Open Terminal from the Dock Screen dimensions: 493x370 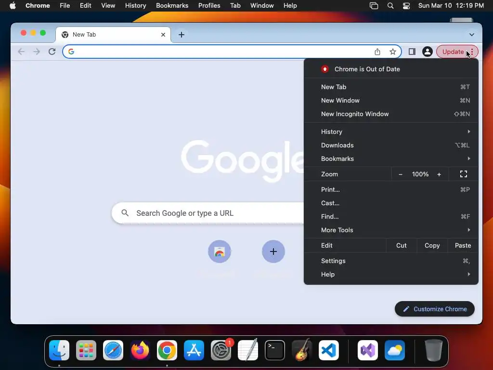point(275,350)
